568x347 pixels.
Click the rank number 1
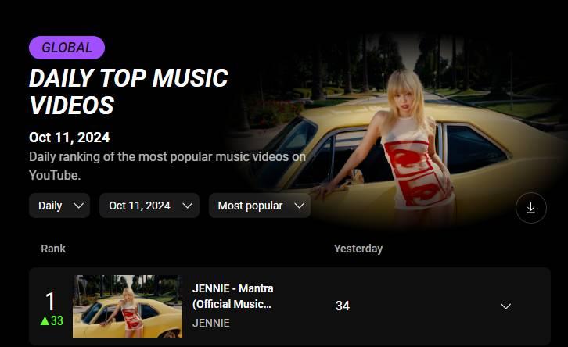pos(50,302)
